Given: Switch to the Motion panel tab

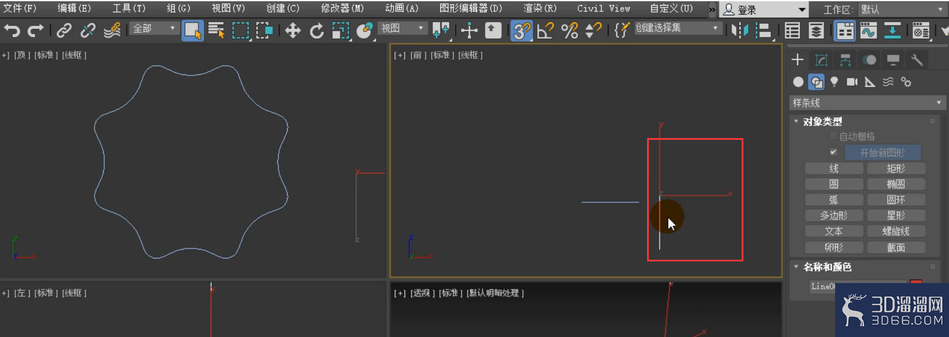Looking at the screenshot, I should click(869, 60).
